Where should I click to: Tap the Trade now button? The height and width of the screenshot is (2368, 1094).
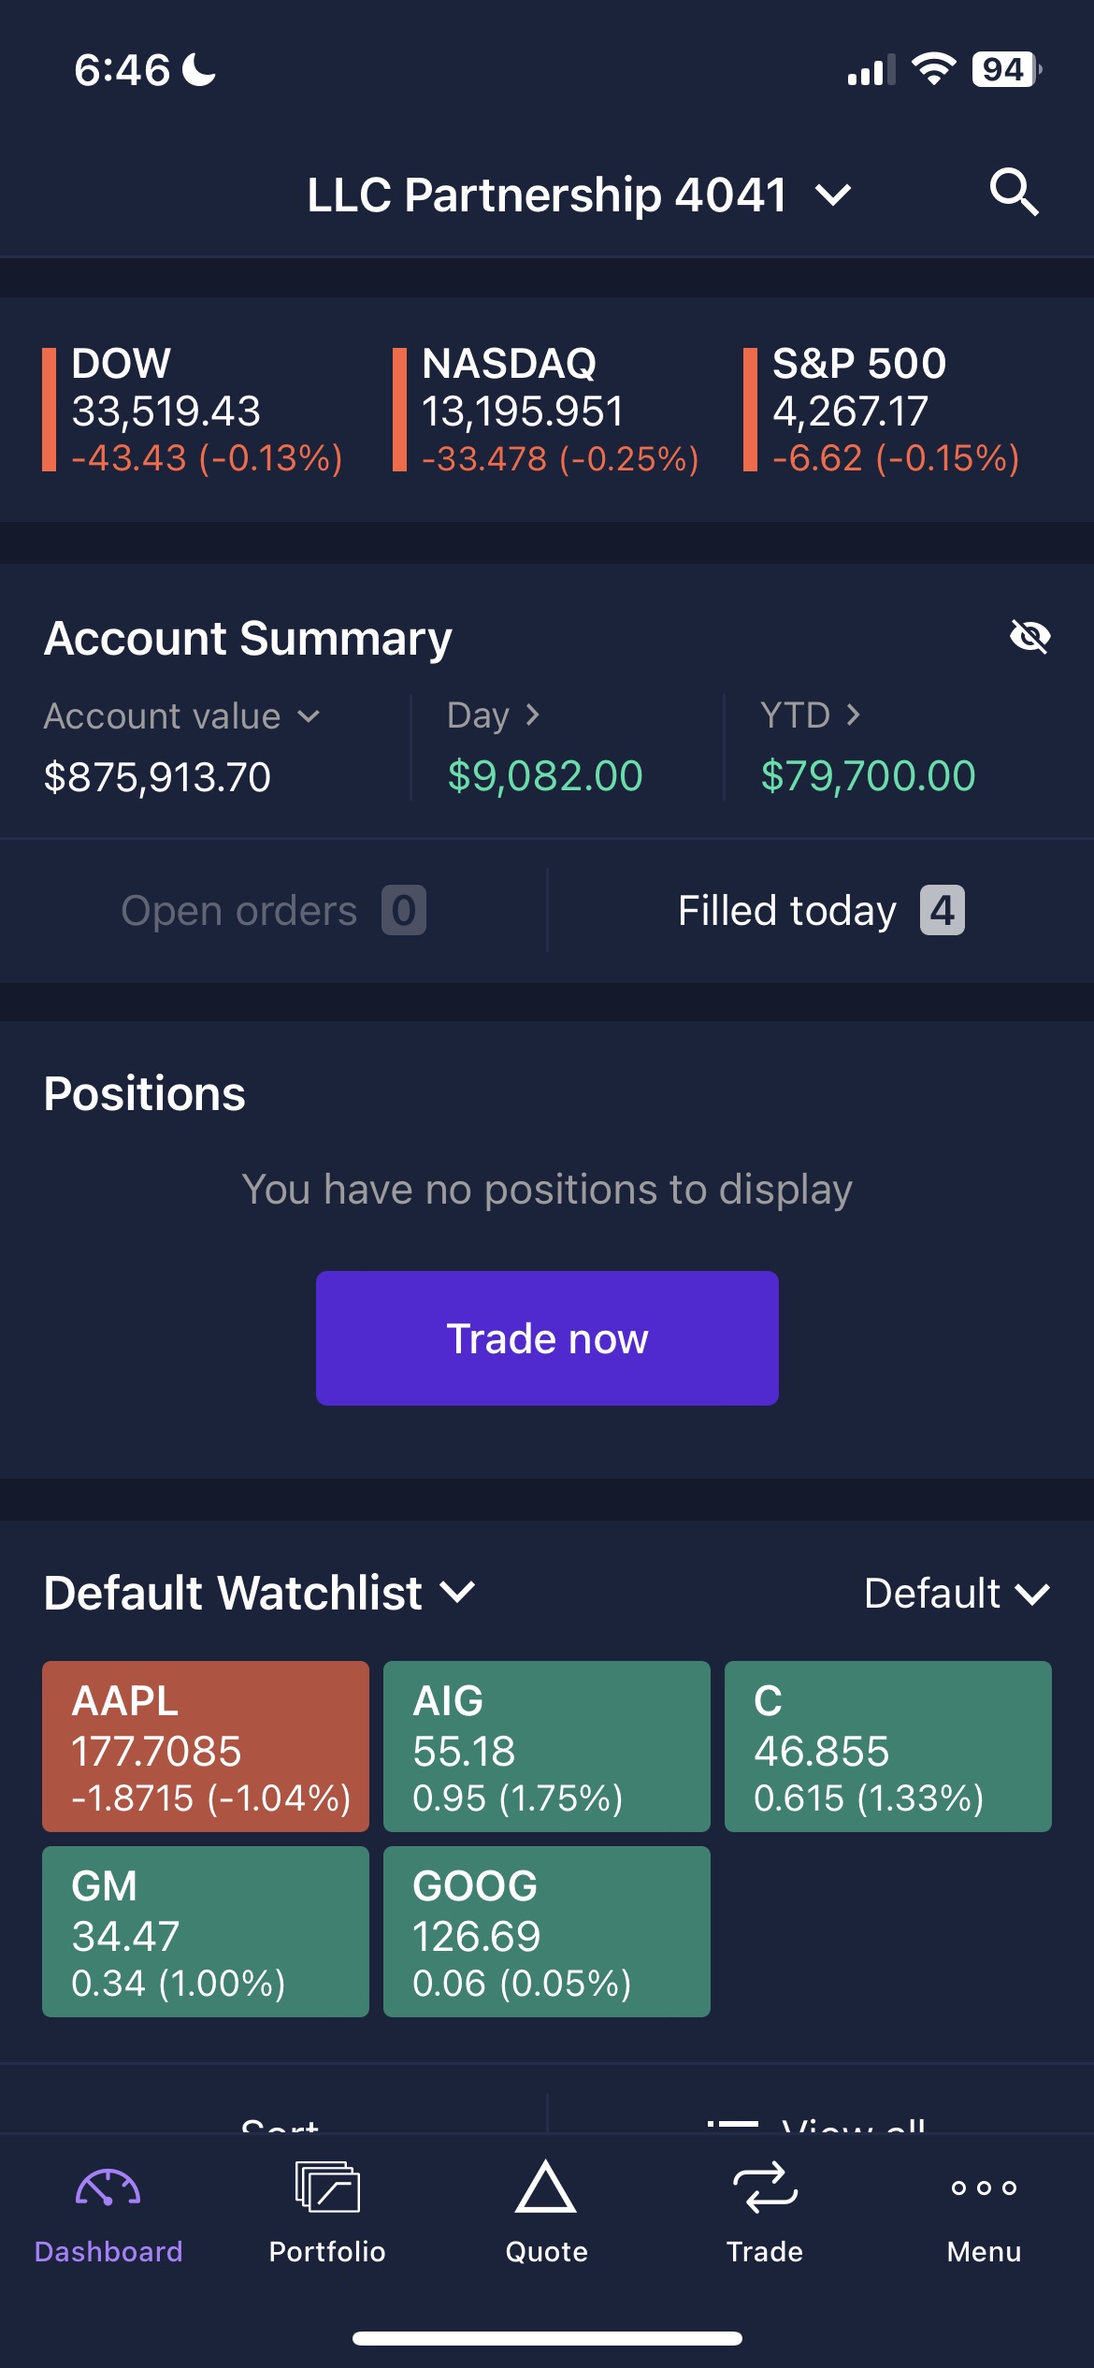coord(547,1338)
